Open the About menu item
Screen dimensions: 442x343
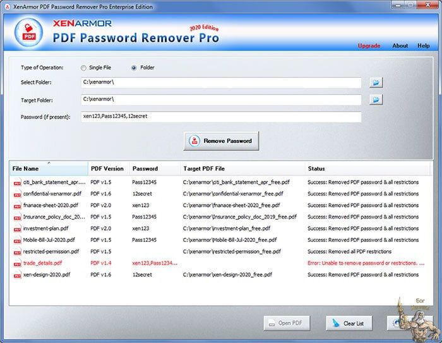coord(400,45)
